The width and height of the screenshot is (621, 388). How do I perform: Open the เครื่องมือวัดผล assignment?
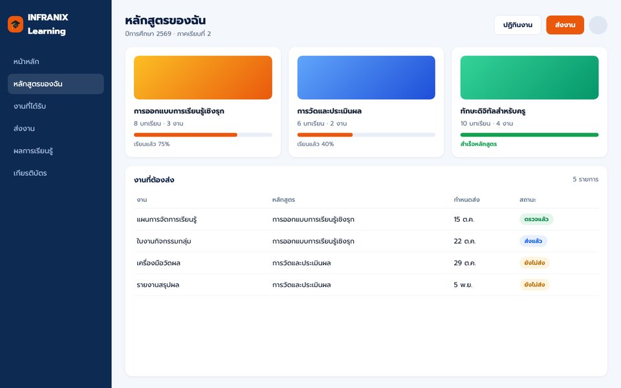158,263
